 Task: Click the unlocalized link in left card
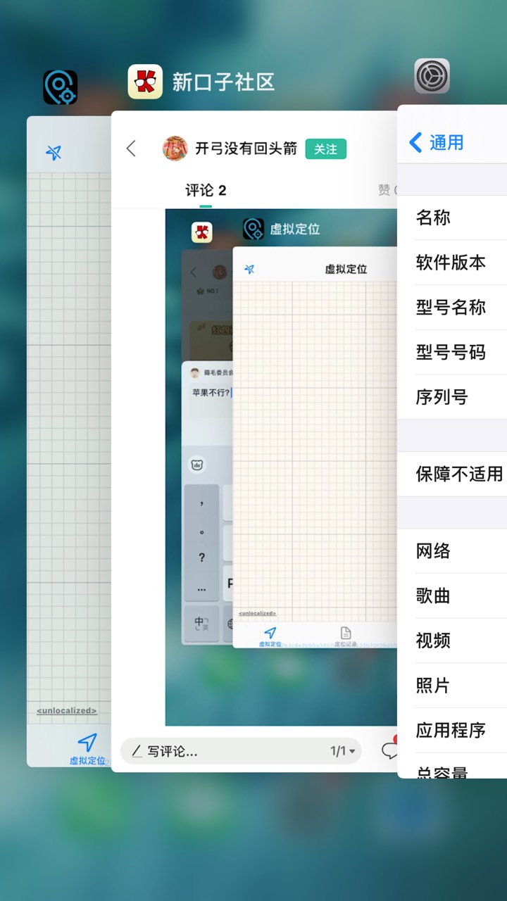pyautogui.click(x=67, y=711)
